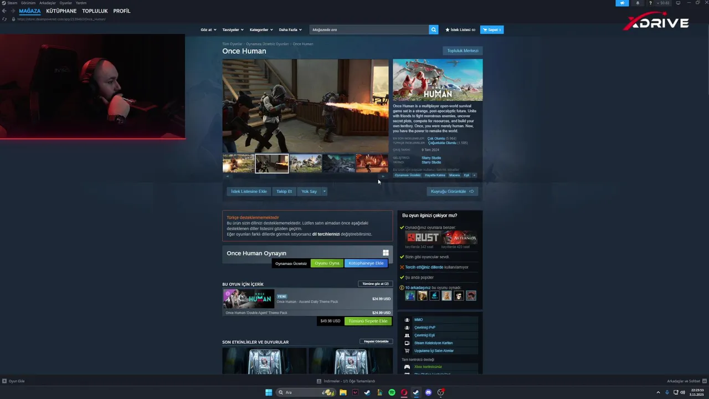Image resolution: width=709 pixels, height=399 pixels.
Task: Click the Hayatta Kalma tag
Action: [x=435, y=175]
